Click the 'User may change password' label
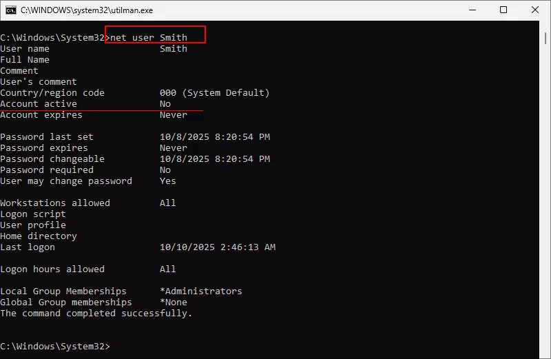The image size is (551, 359). point(66,181)
